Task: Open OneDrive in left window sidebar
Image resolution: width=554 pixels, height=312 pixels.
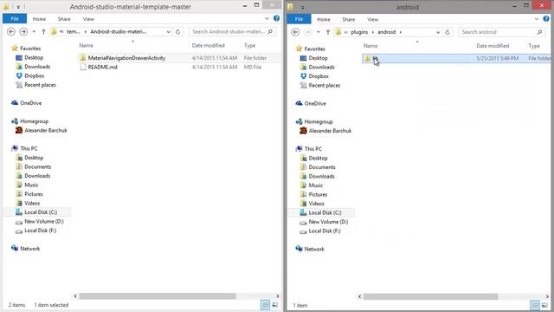Action: click(31, 103)
